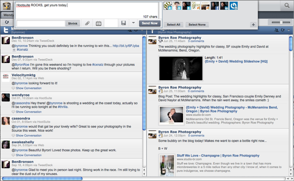Open 0 comments on the Jun 25 11:00am post
294x181 pixels.
point(196,91)
